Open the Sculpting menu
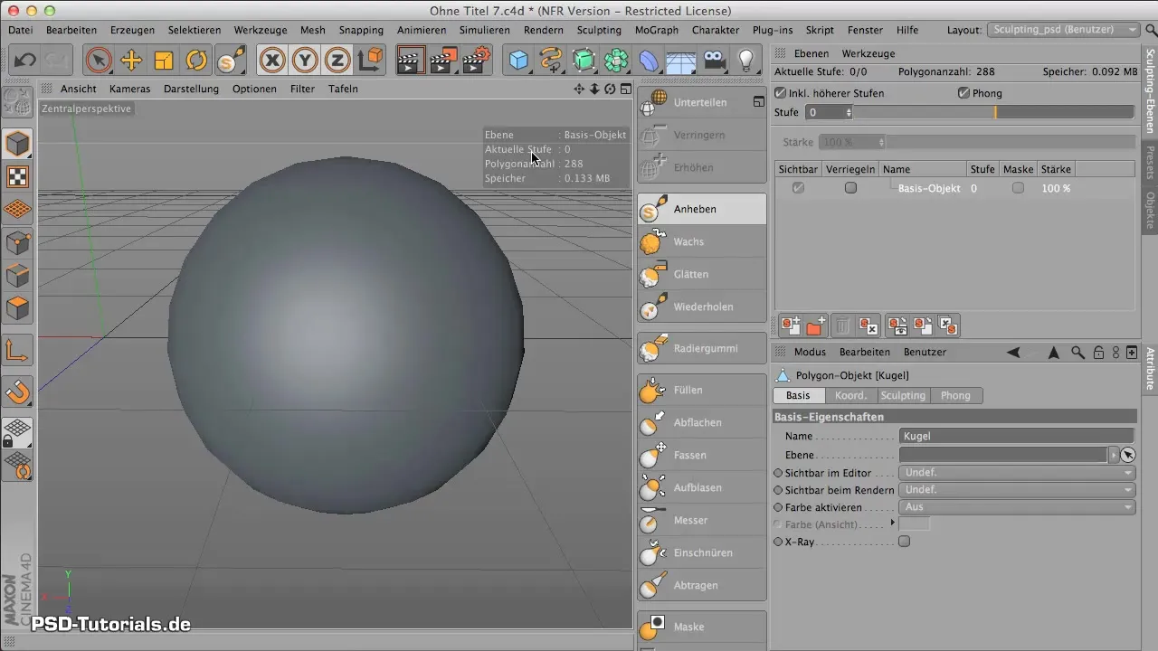 (599, 30)
